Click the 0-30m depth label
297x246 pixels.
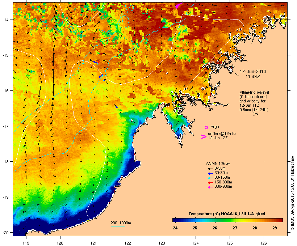[x=220, y=169]
